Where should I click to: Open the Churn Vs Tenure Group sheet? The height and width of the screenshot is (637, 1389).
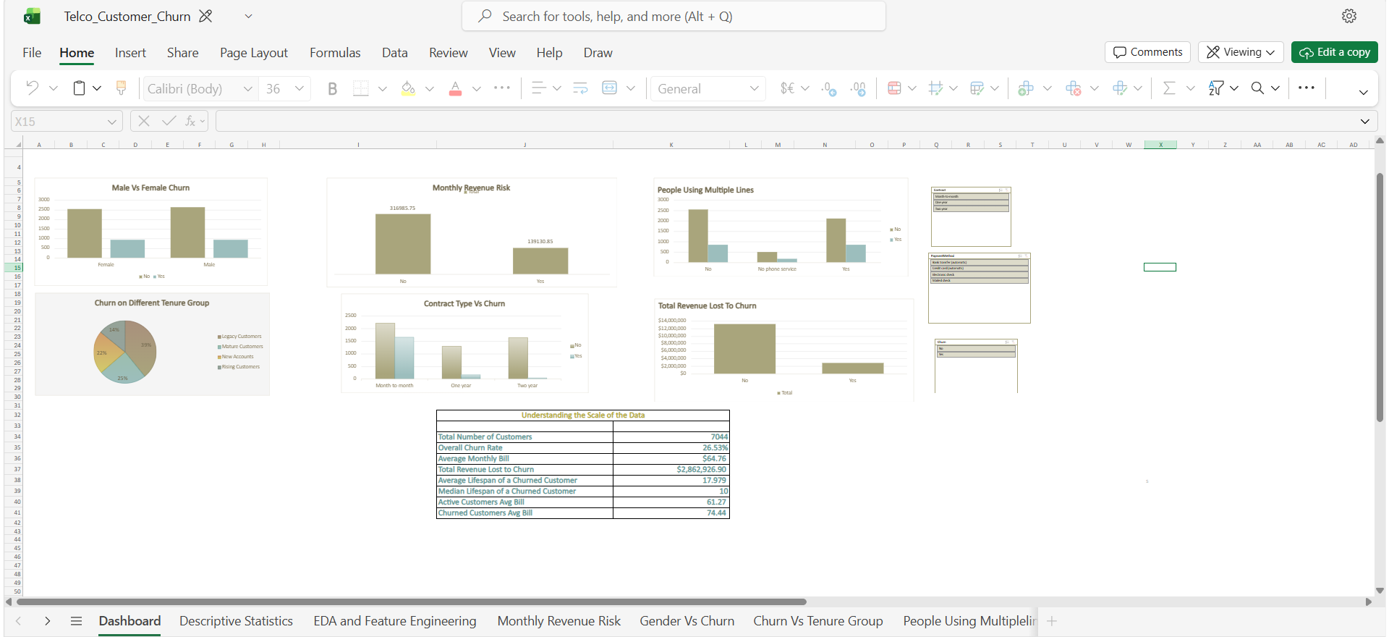click(x=818, y=621)
